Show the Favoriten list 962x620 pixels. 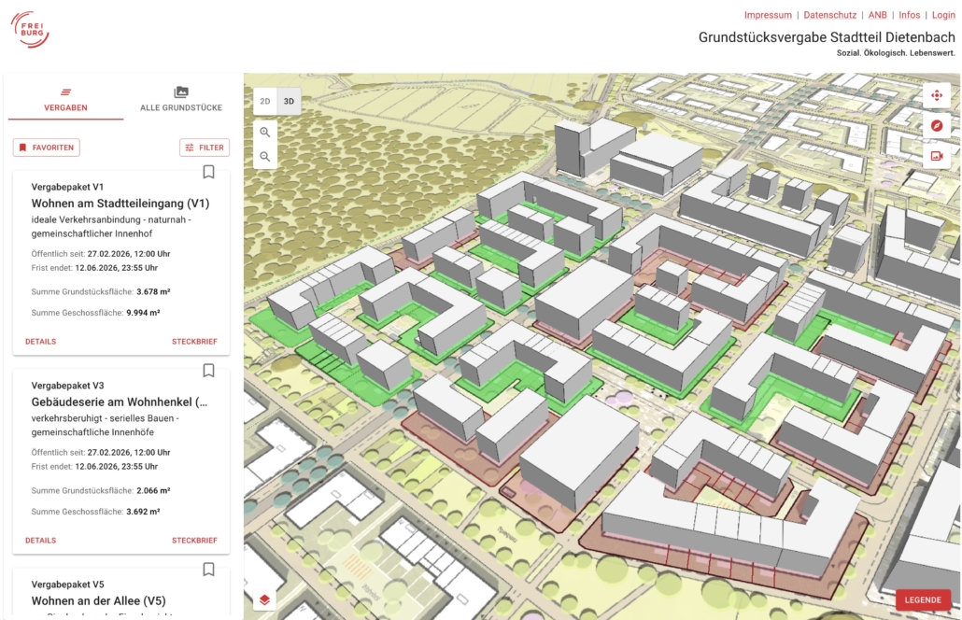click(47, 148)
